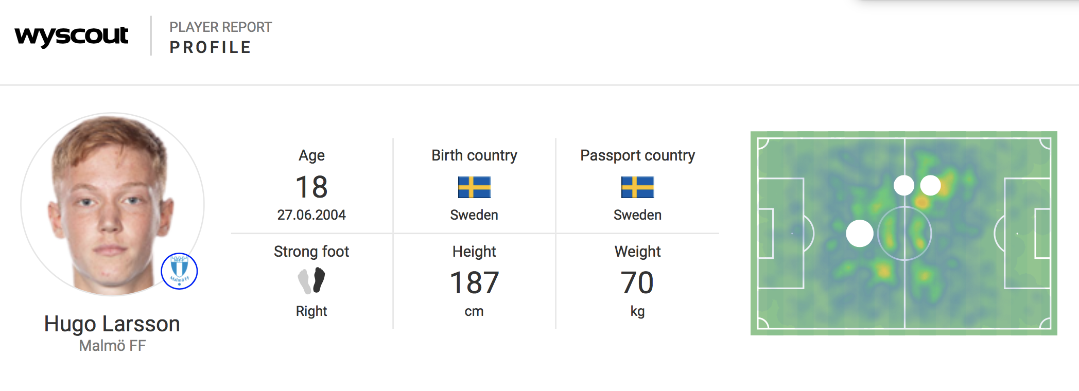Click the Strong foot footprints icon
Screen dimensions: 1079x391
(311, 280)
